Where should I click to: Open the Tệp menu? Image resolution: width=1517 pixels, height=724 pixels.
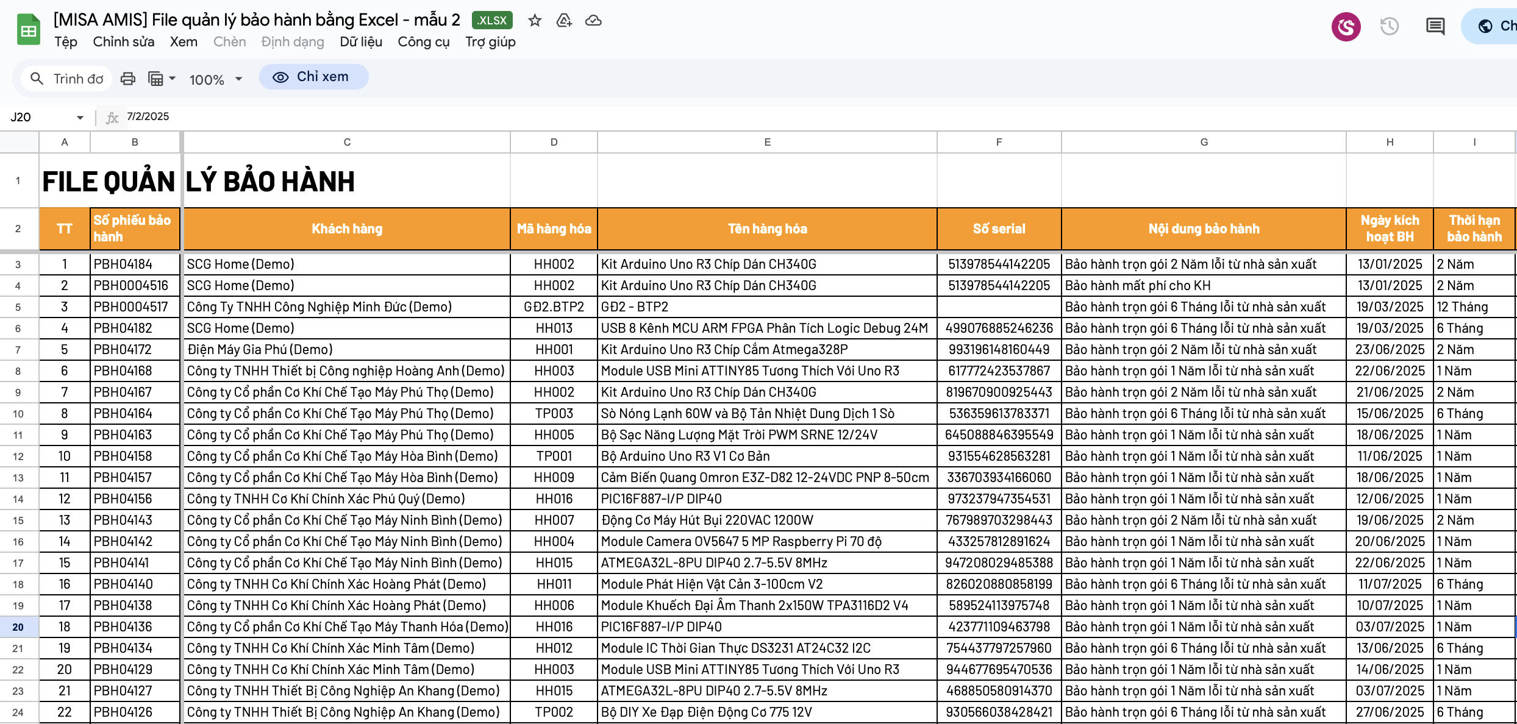click(x=65, y=41)
